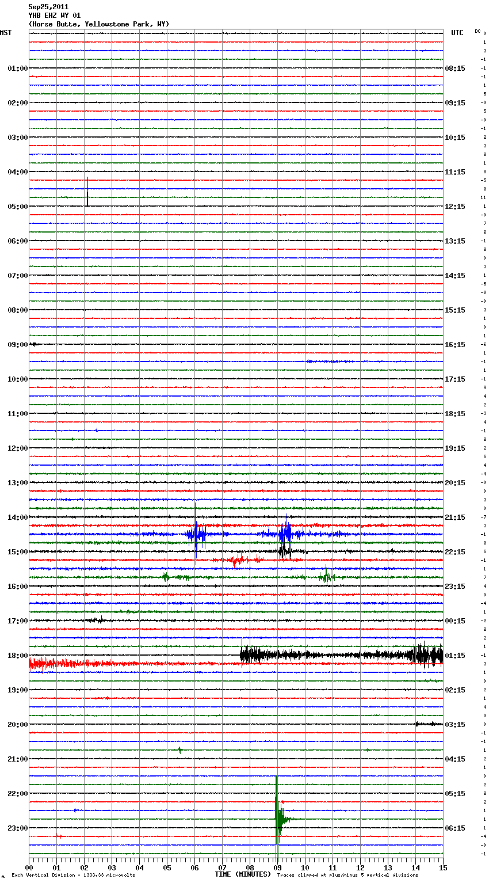The image size is (489, 883).
Task: Click the UTC column header
Action: [457, 33]
